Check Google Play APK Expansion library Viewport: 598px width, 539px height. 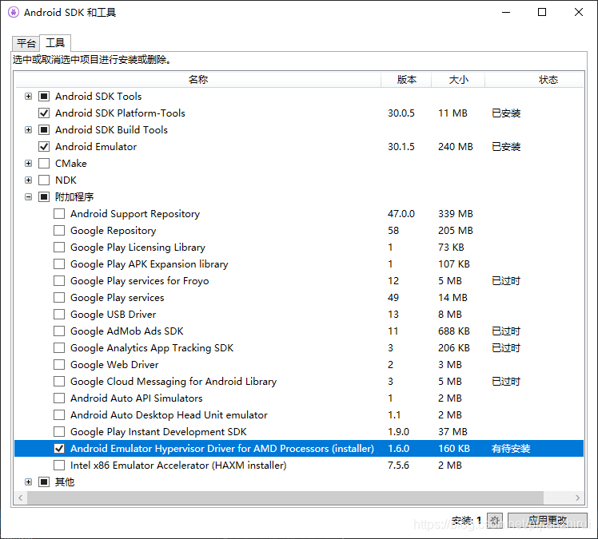[59, 264]
